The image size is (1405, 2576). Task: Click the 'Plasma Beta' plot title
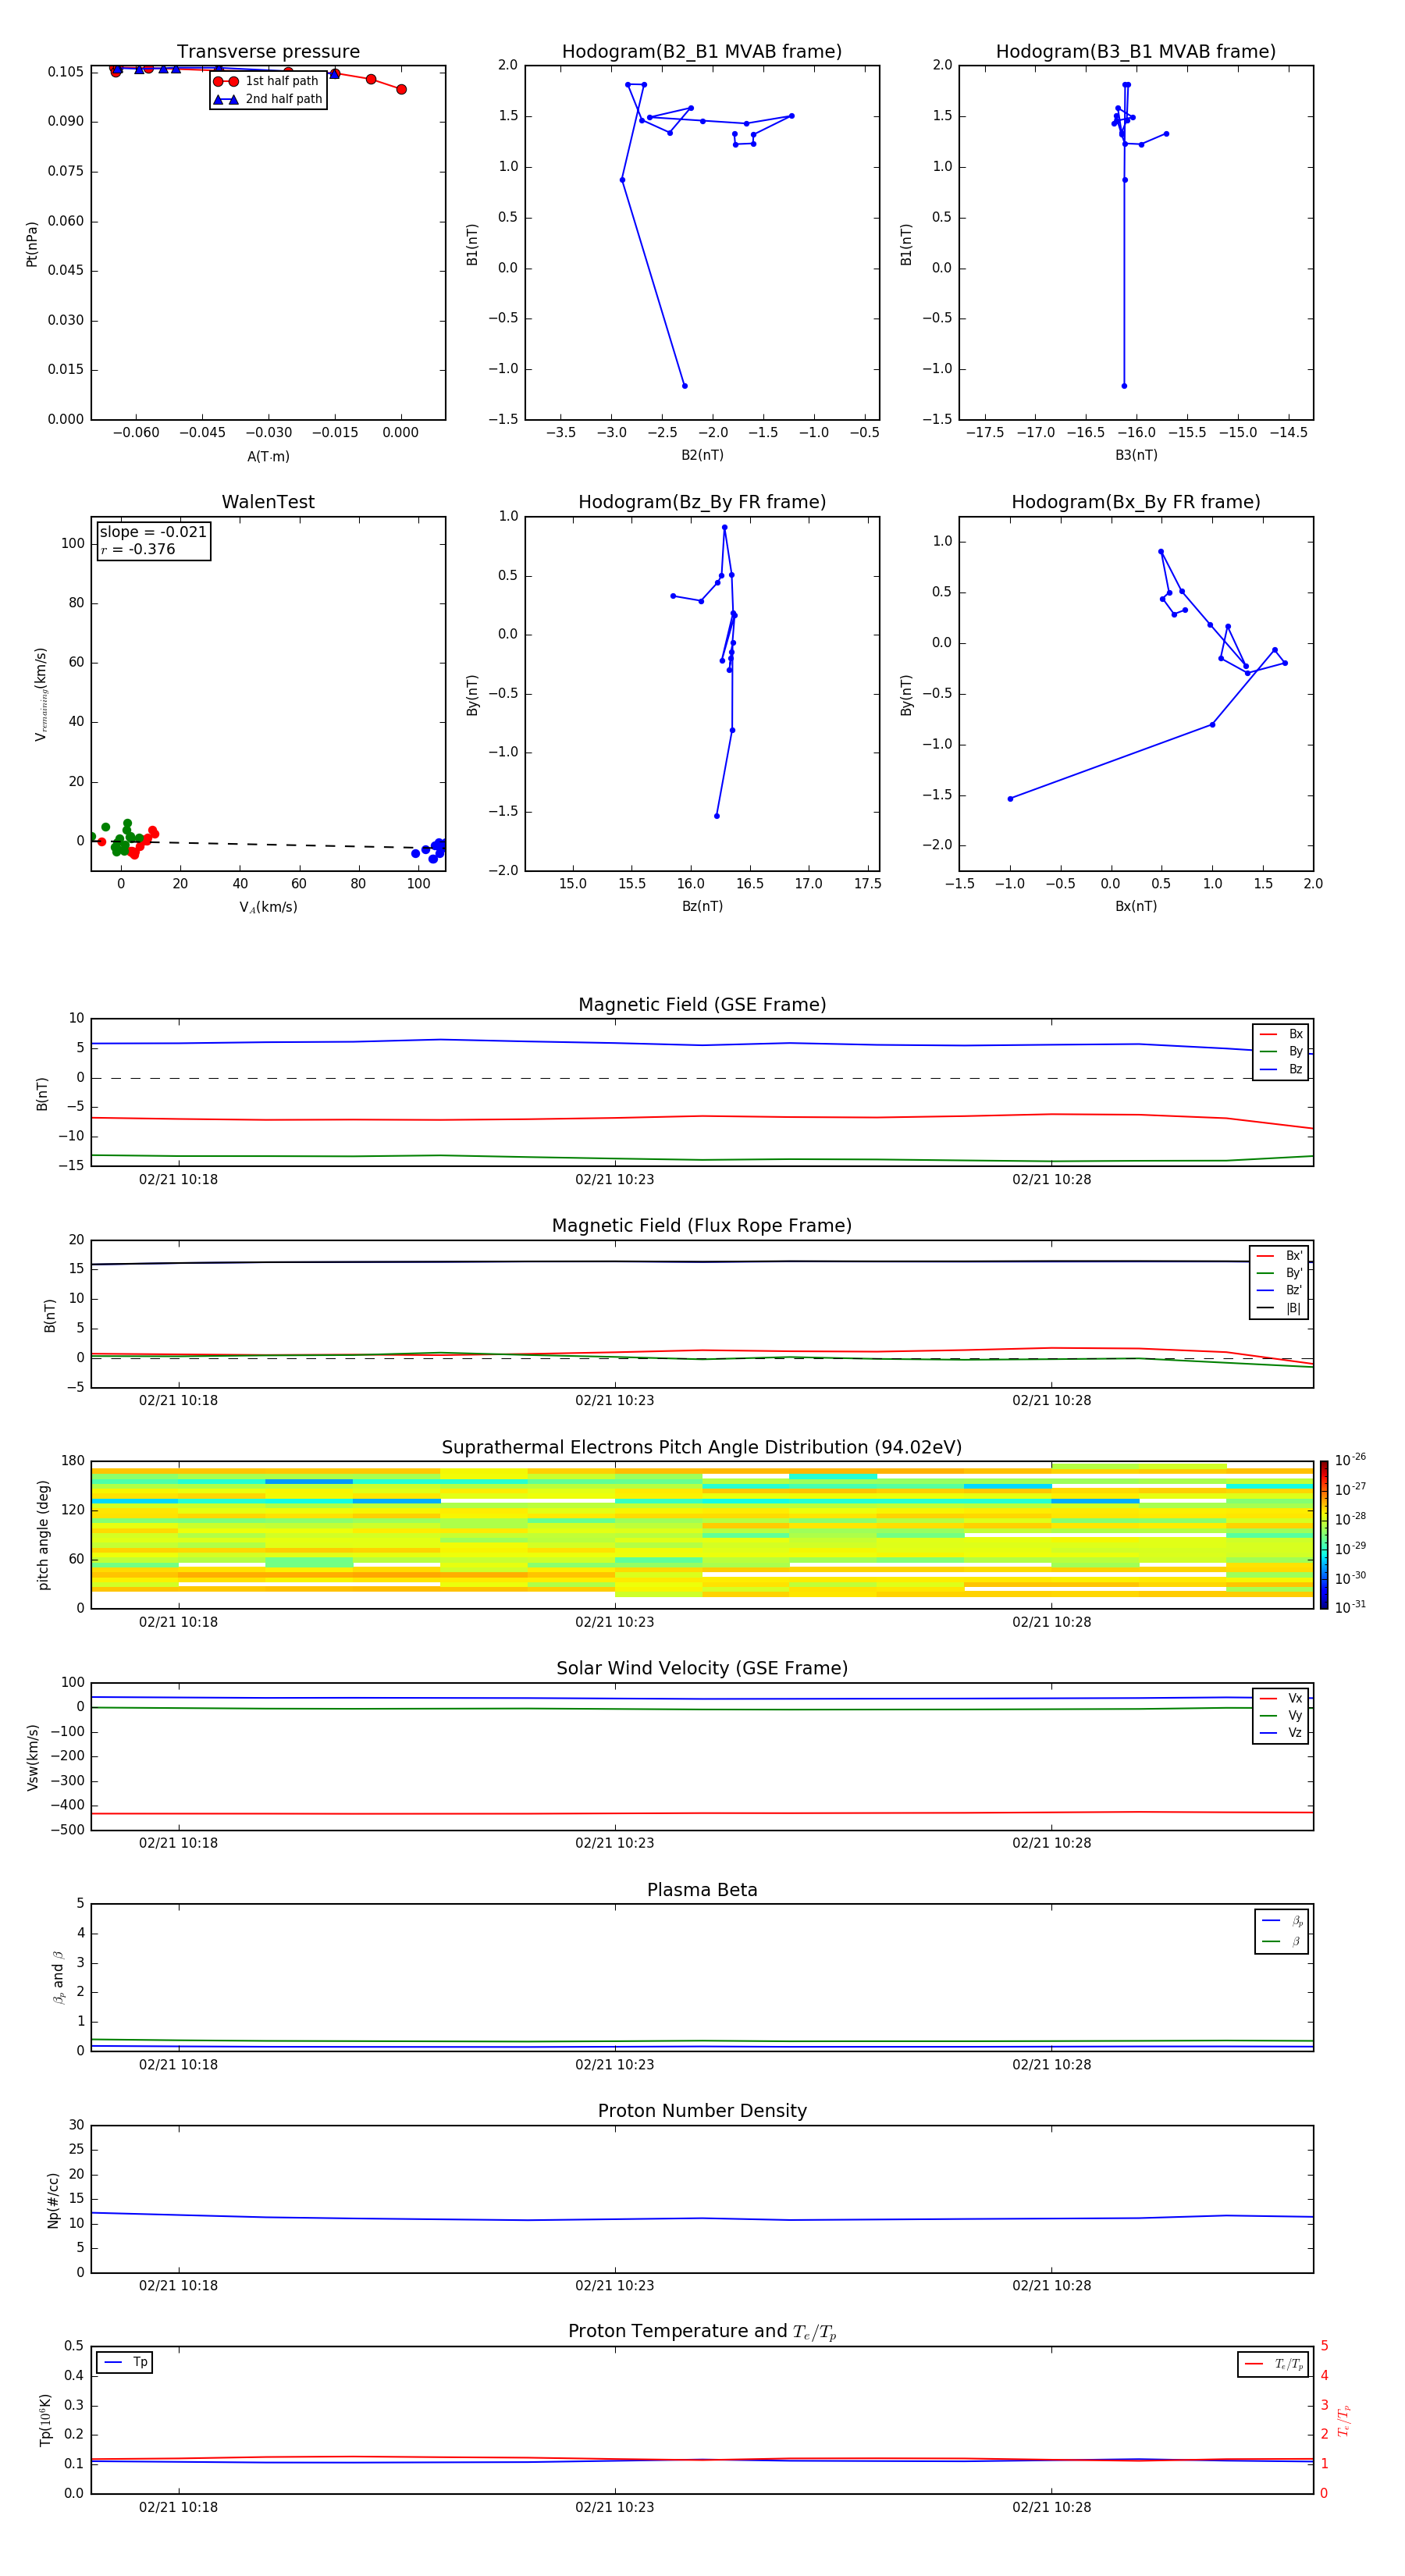click(702, 1890)
